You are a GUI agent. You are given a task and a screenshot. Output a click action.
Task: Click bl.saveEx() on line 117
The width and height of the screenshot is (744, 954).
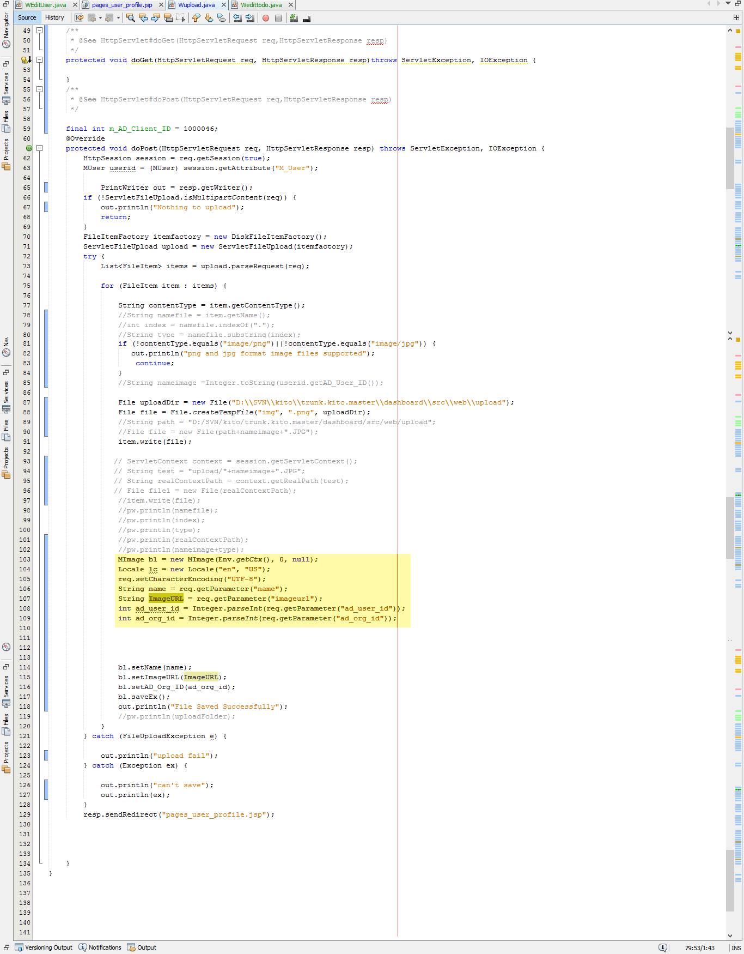[144, 697]
